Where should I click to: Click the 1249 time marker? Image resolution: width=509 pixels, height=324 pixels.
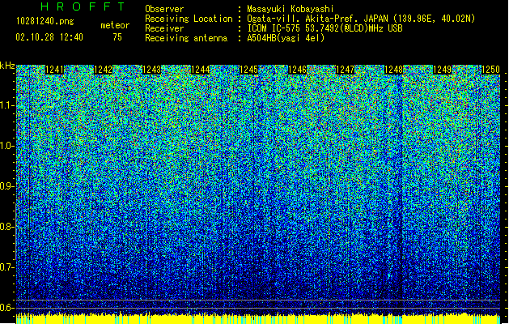point(442,70)
